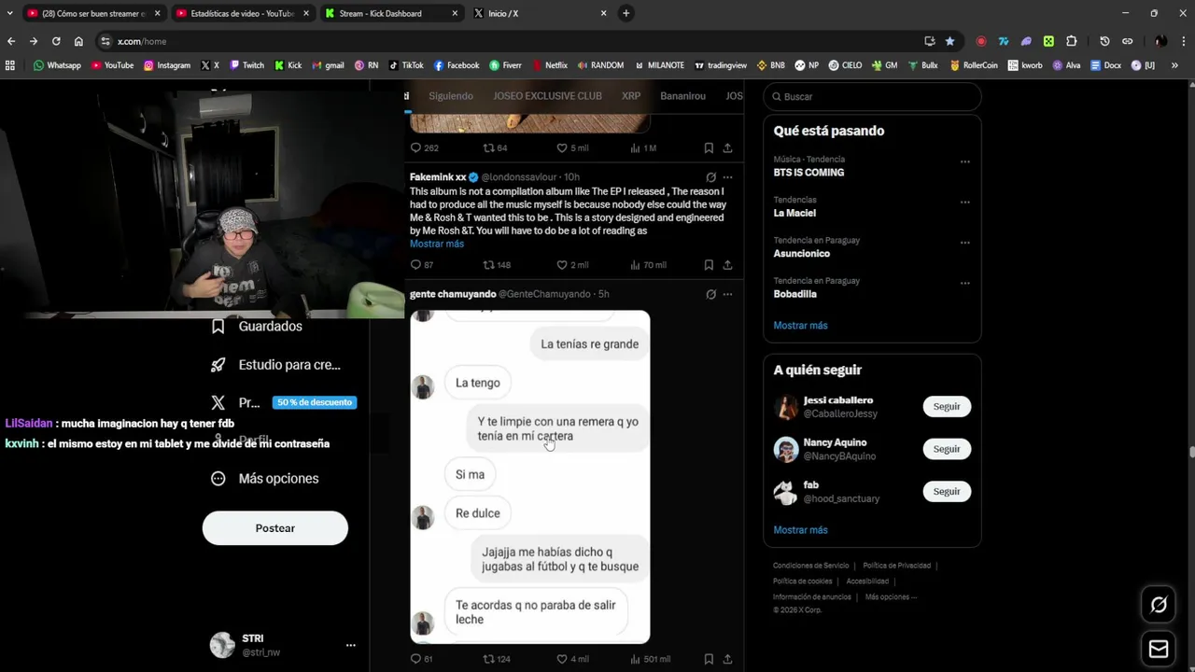
Task: Switch to JOSEO EXCLUSIVE CLUB tab
Action: coord(547,96)
